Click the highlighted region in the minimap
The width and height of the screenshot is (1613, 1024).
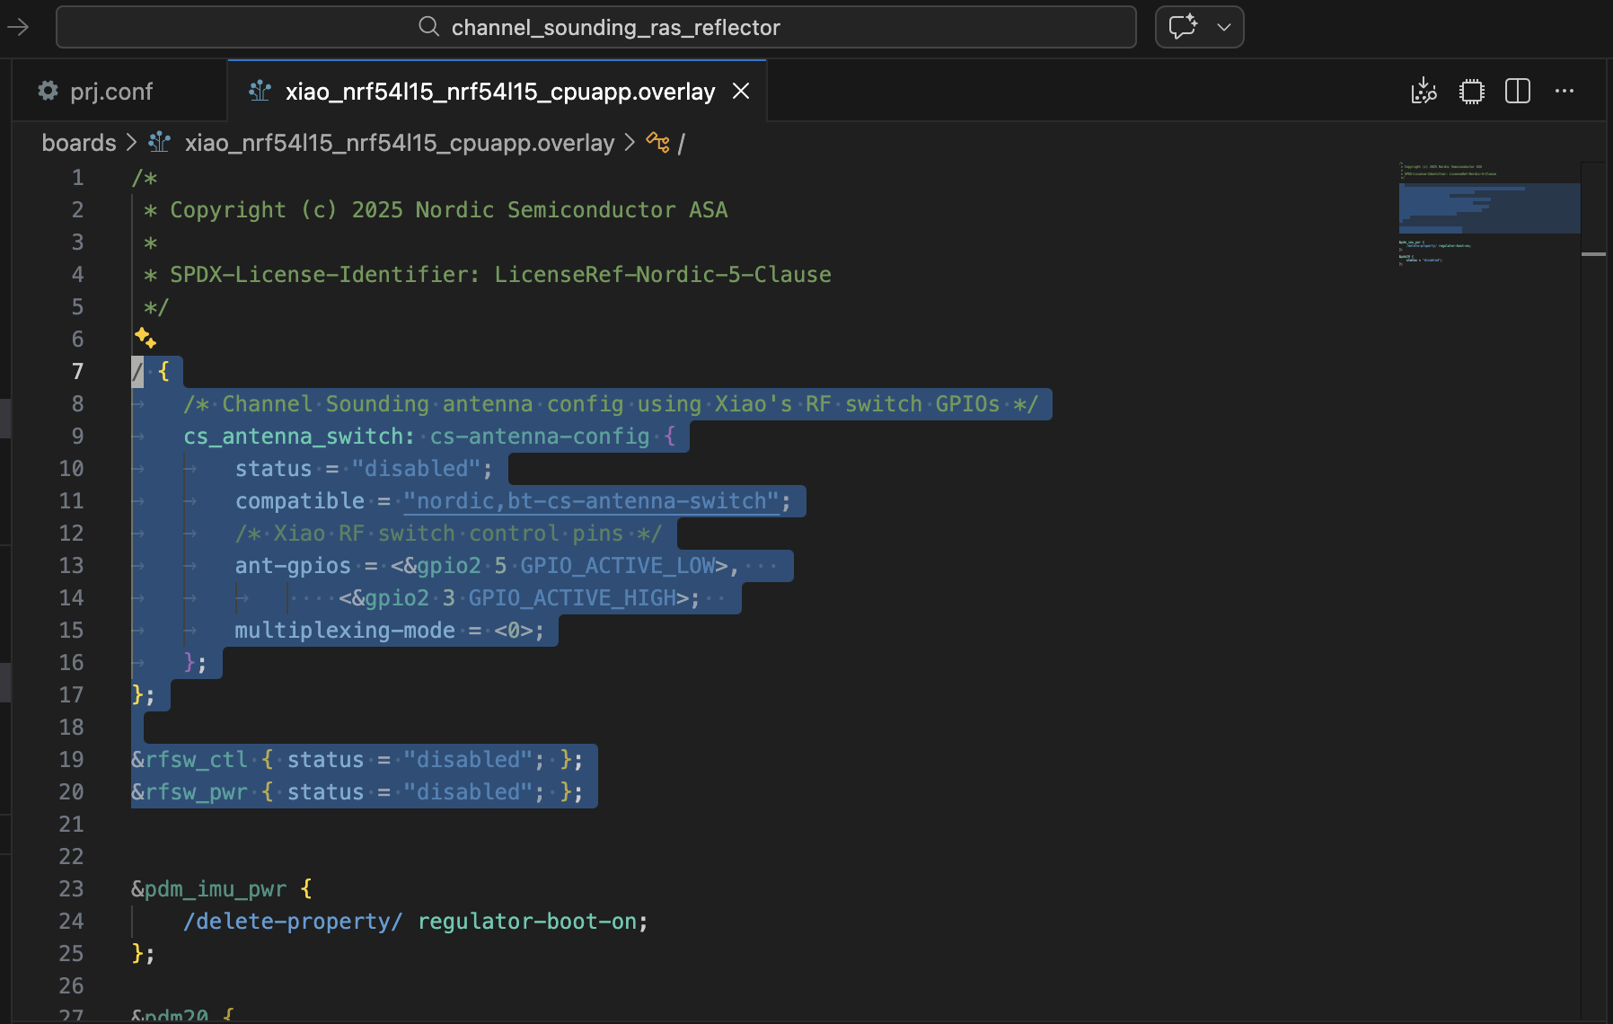tap(1489, 208)
